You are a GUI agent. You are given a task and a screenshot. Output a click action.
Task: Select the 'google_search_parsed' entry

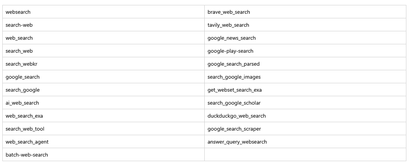[x=234, y=64]
